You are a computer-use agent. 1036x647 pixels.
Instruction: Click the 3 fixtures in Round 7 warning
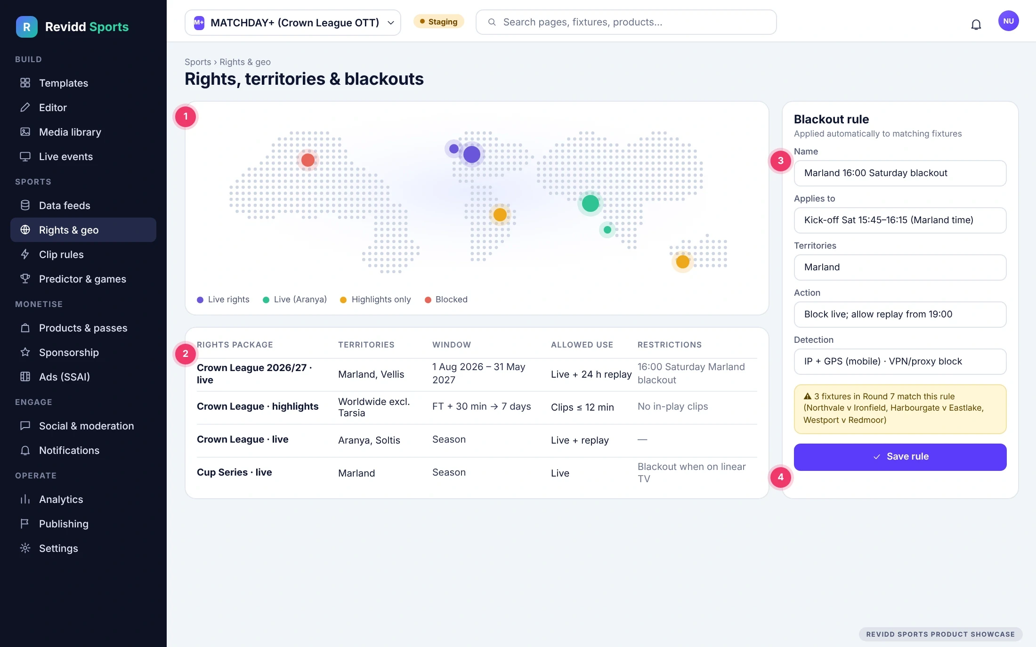point(900,409)
